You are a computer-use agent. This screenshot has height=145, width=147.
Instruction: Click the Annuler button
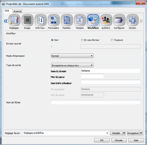tap(119, 140)
